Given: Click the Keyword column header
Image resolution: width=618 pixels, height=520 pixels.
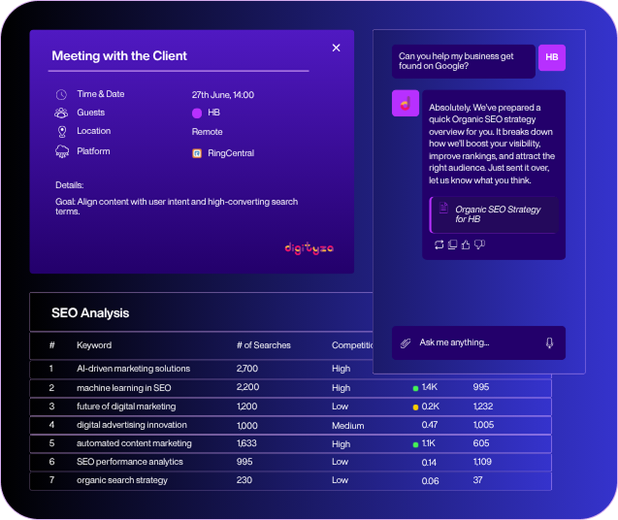Looking at the screenshot, I should pyautogui.click(x=94, y=345).
